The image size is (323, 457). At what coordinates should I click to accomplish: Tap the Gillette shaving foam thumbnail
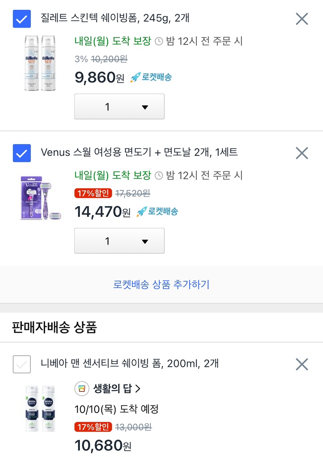[x=39, y=62]
